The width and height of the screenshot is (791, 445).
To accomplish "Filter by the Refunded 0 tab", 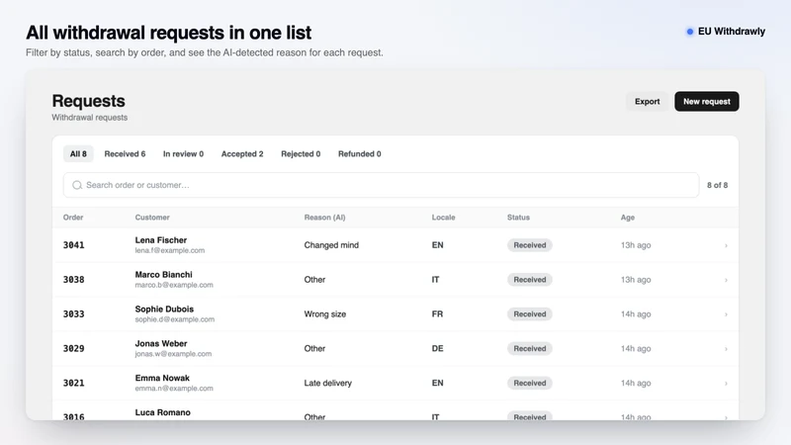I will click(360, 154).
